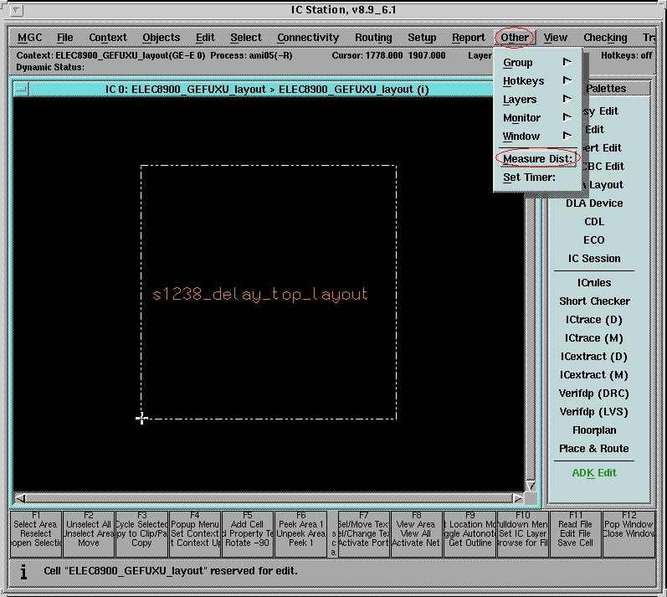This screenshot has width=667, height=597.
Task: Open the IC 0 layout window menu icon
Action: (x=22, y=90)
